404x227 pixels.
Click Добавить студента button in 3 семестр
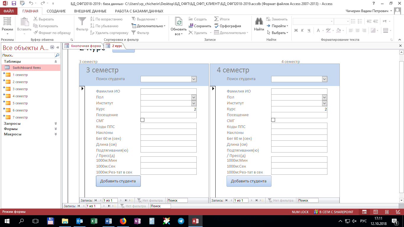[118, 181]
